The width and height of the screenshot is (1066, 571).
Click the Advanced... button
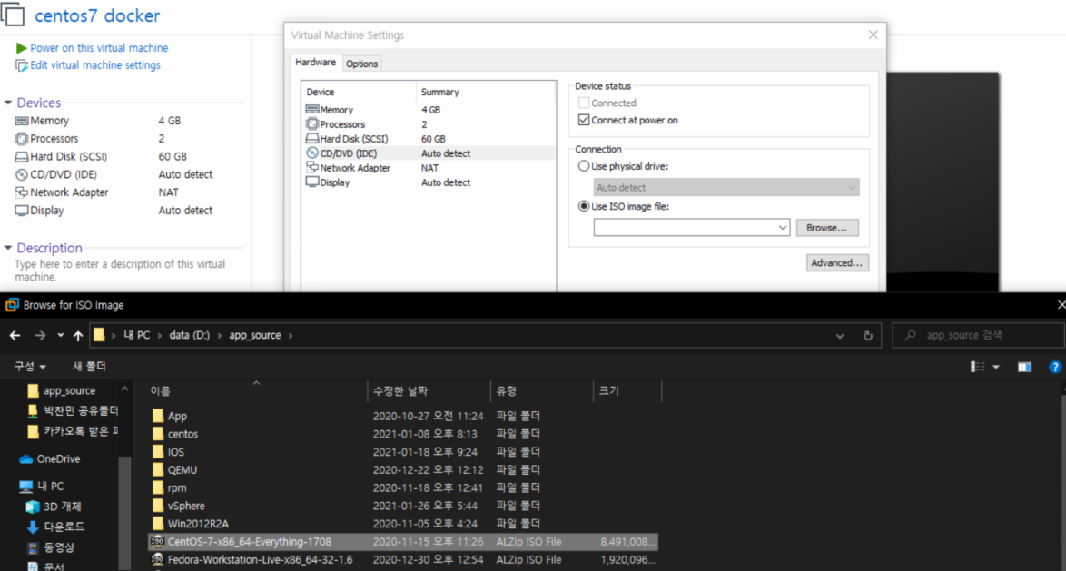(x=837, y=262)
